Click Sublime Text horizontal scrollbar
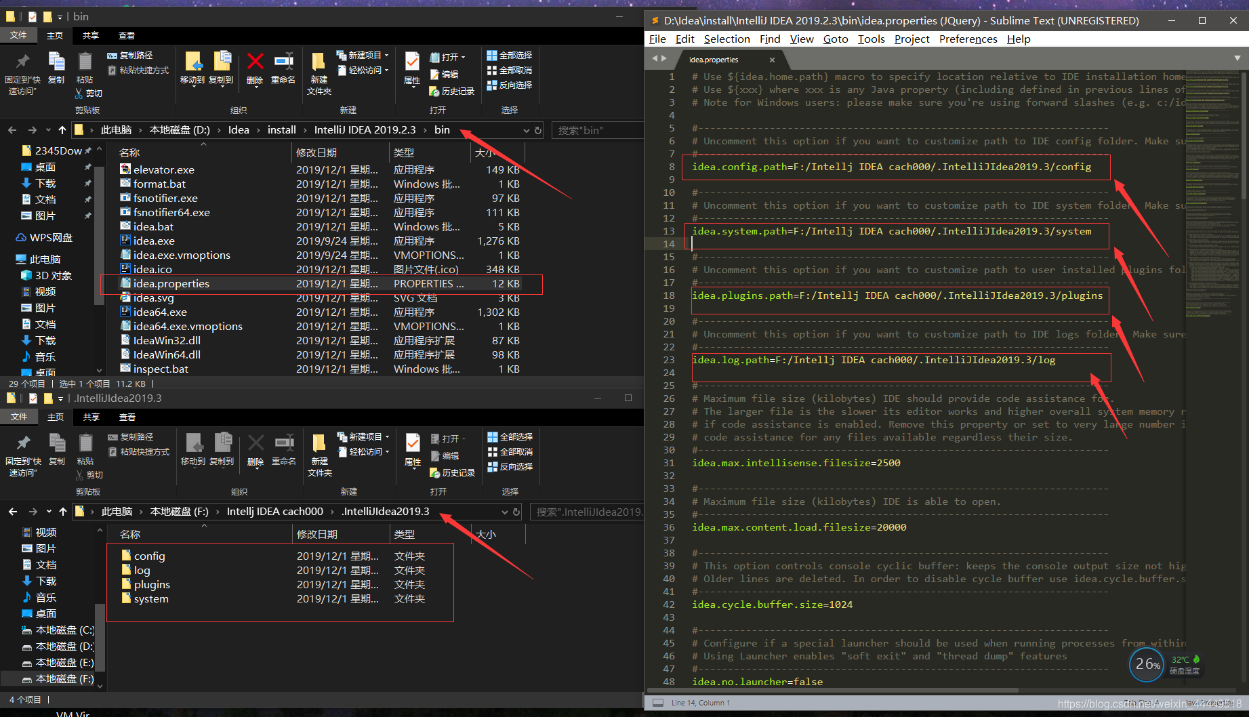The image size is (1249, 717). 833,691
